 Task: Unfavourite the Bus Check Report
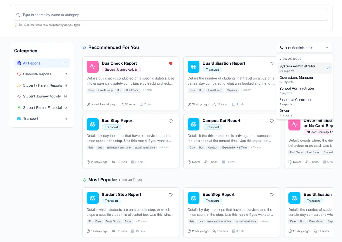click(x=171, y=63)
